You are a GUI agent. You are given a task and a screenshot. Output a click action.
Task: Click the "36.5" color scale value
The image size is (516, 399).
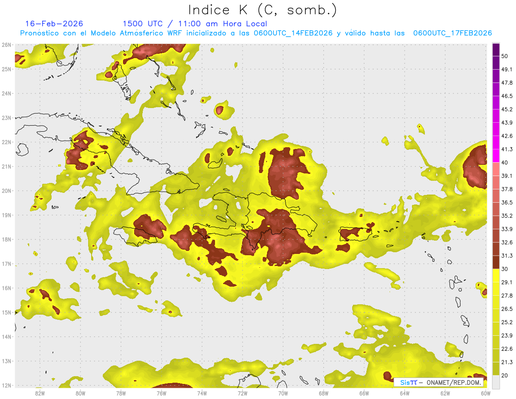coord(507,202)
